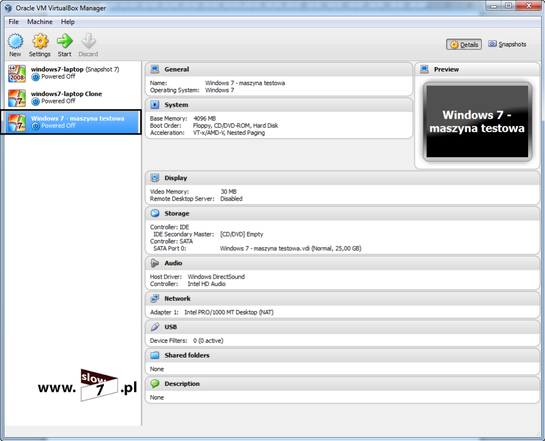The height and width of the screenshot is (441, 545).
Task: Open the File menu
Action: tap(14, 22)
